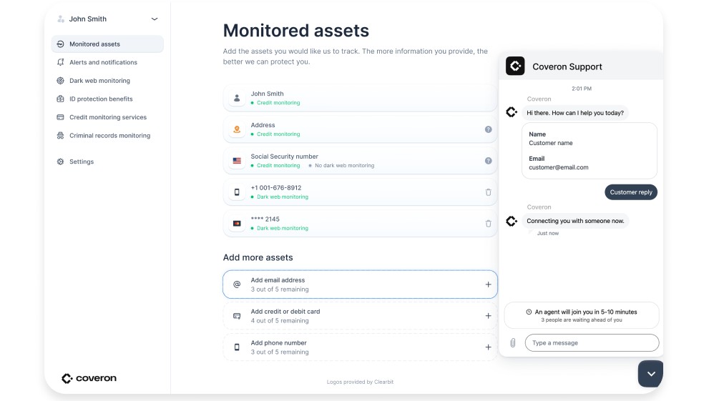Delete the card ending 2145
This screenshot has width=714, height=401.
[488, 224]
